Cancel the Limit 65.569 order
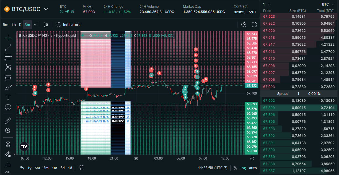 (x=128, y=121)
